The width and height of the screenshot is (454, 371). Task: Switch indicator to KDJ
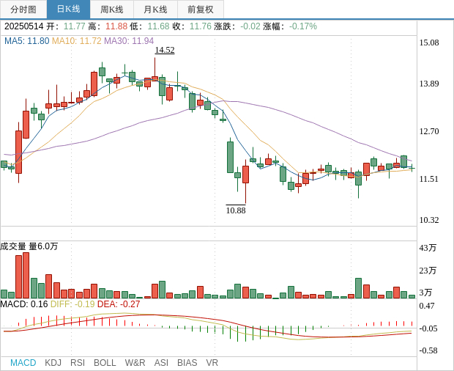click(x=53, y=363)
